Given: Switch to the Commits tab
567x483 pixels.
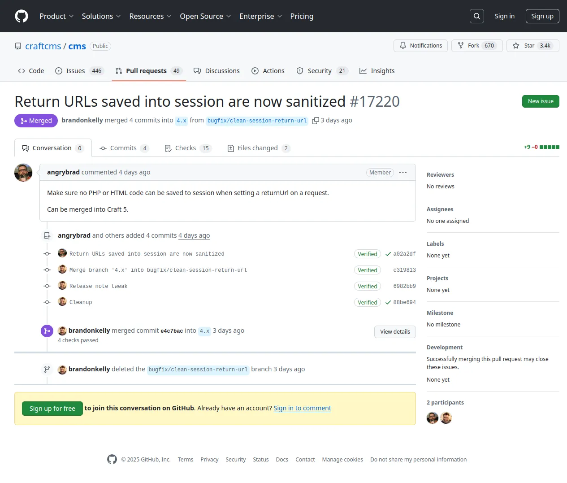Looking at the screenshot, I should coord(124,148).
